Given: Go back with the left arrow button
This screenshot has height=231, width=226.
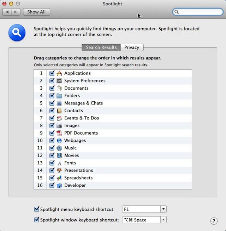Looking at the screenshot, I should point(7,12).
